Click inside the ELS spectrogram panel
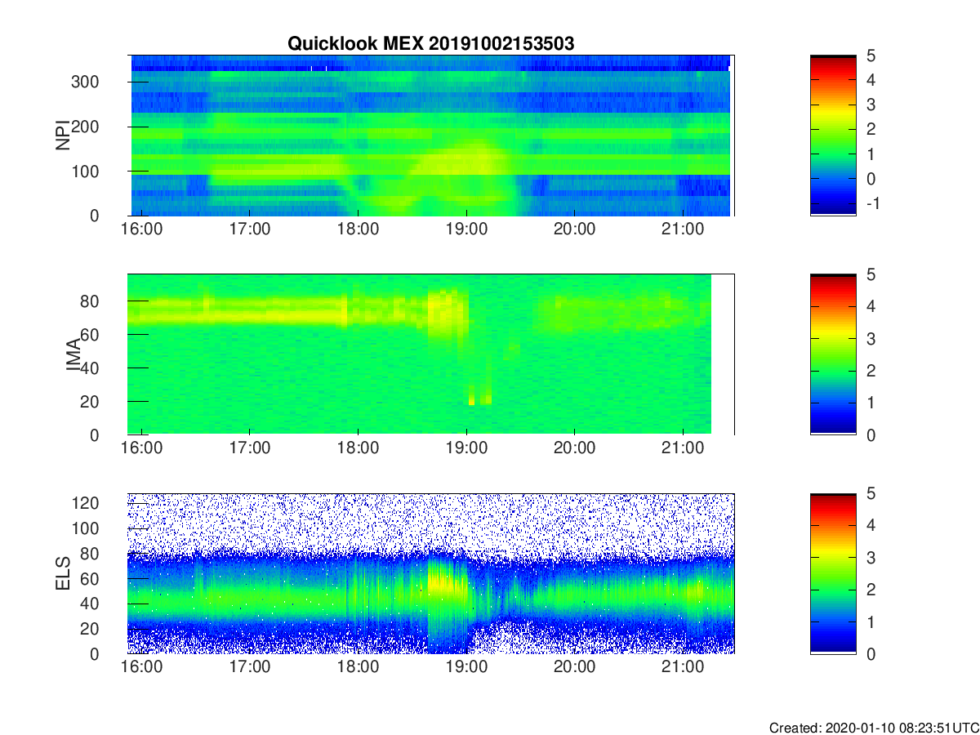The width and height of the screenshot is (980, 735). [x=430, y=573]
